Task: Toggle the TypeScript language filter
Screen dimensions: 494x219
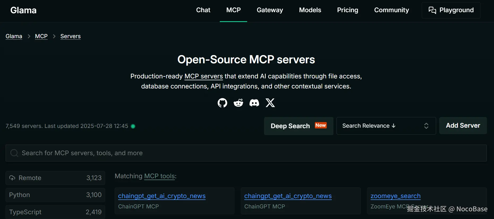Action: 55,212
